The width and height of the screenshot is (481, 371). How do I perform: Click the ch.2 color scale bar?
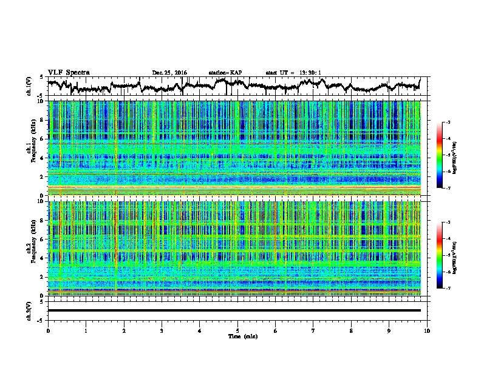point(439,255)
